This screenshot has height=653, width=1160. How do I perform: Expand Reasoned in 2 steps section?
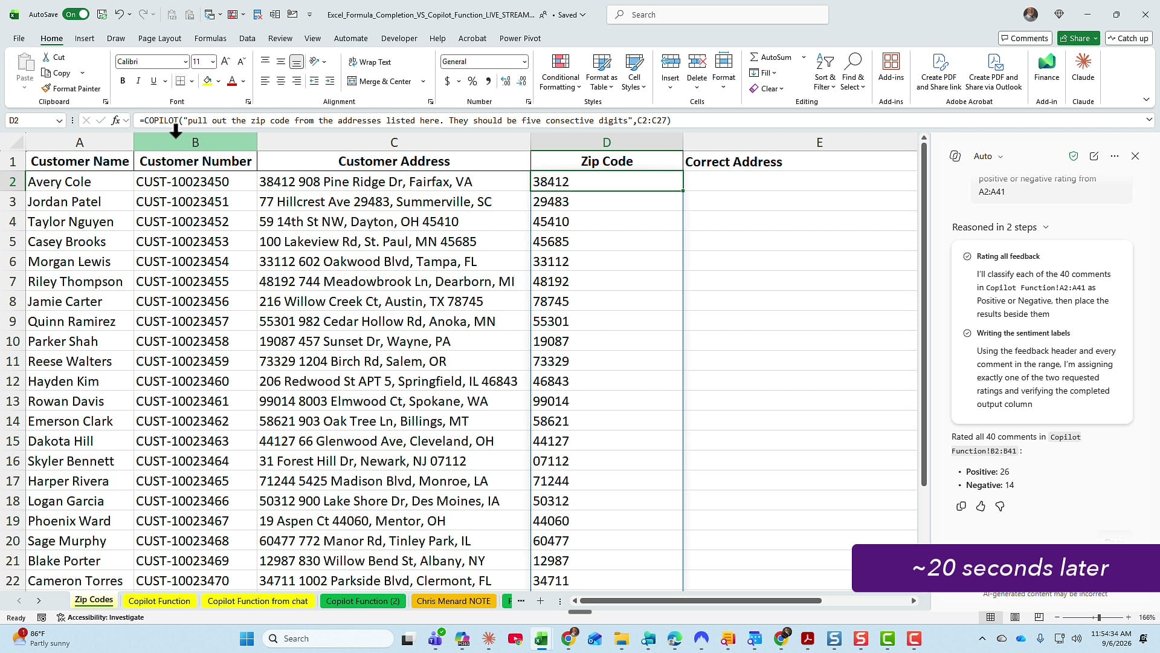pyautogui.click(x=1000, y=227)
